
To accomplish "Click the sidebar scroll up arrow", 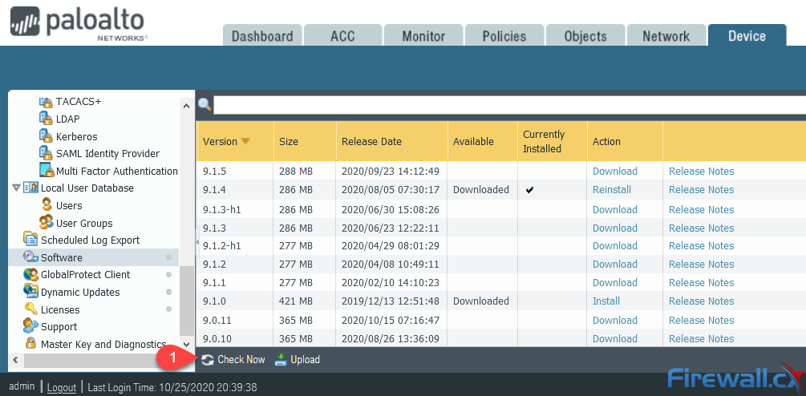I will click(x=187, y=105).
